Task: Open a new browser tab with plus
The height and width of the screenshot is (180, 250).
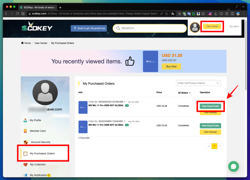Action: [60, 8]
